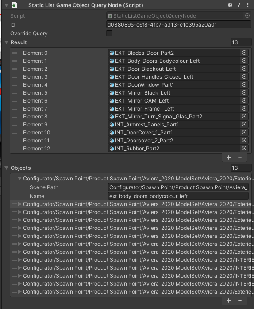Open component help reference icon
The height and width of the screenshot is (309, 254).
coord(230,5)
